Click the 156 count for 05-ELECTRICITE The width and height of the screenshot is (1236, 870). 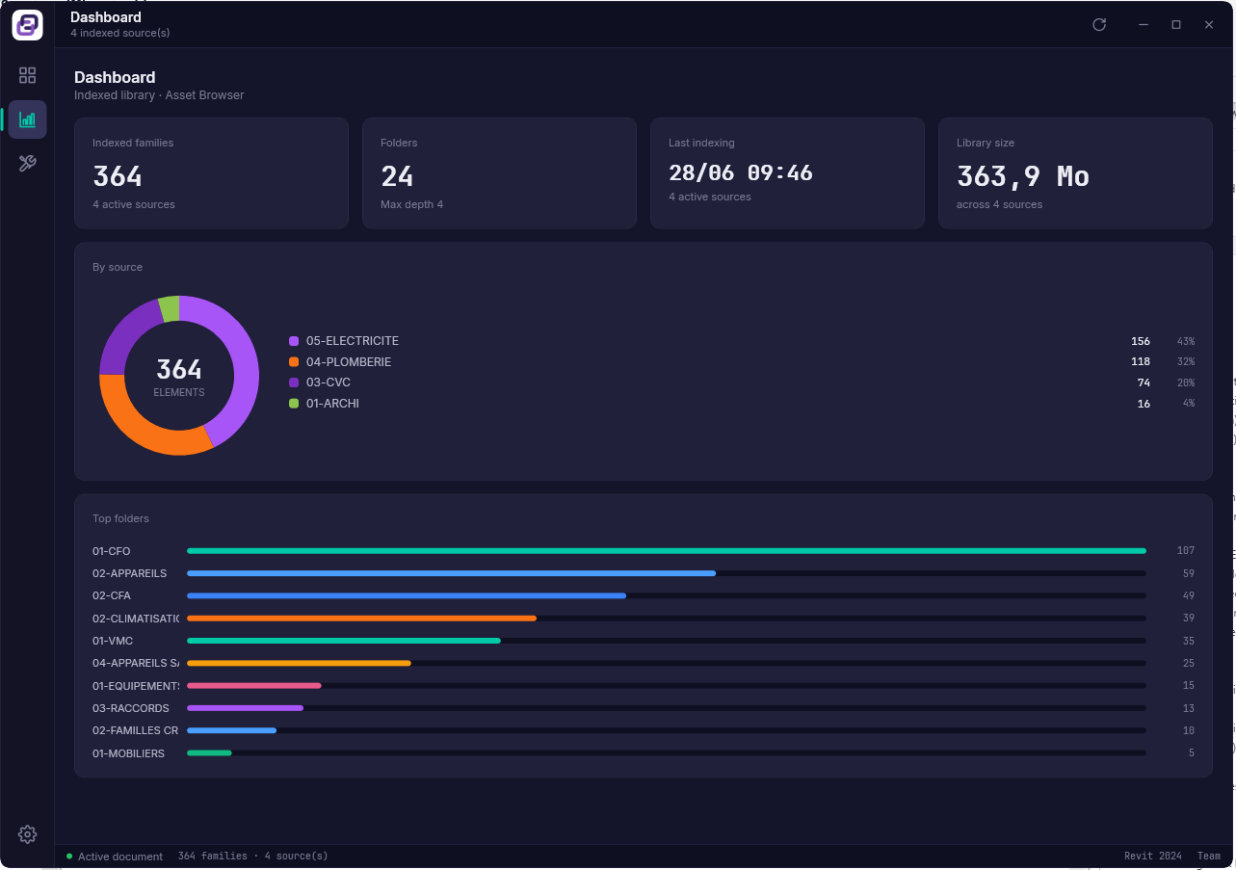pos(1141,341)
